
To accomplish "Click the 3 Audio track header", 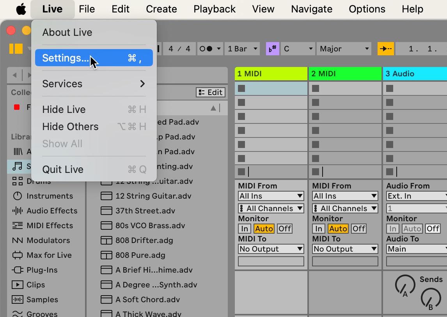I will [414, 74].
